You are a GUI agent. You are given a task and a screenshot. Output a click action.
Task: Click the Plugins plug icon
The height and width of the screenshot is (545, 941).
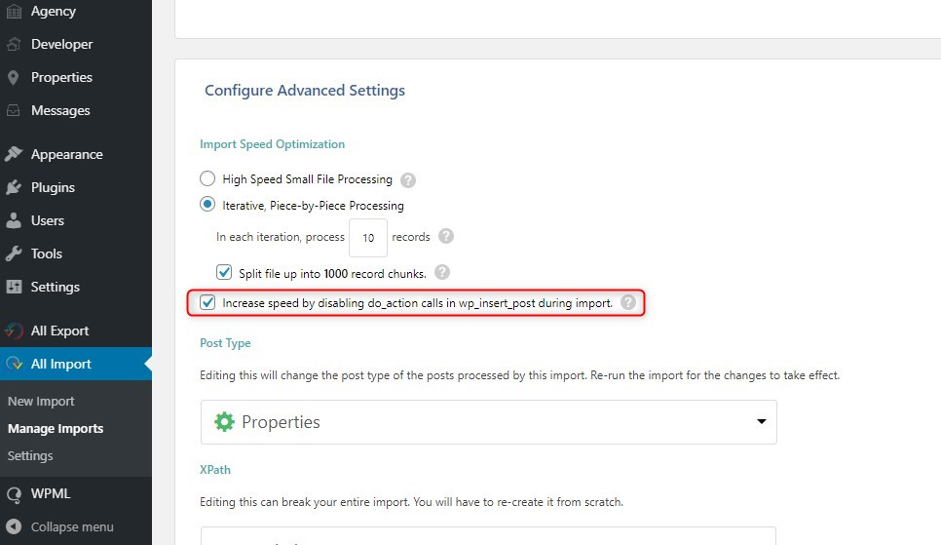pyautogui.click(x=14, y=187)
